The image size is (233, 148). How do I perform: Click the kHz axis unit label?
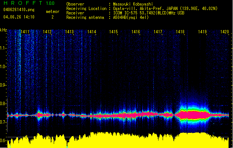tap(3, 30)
